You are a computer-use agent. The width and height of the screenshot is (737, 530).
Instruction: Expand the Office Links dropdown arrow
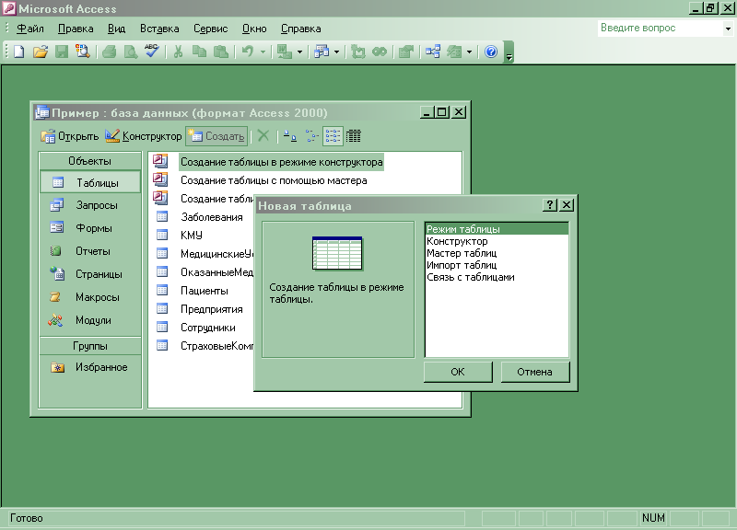click(300, 52)
